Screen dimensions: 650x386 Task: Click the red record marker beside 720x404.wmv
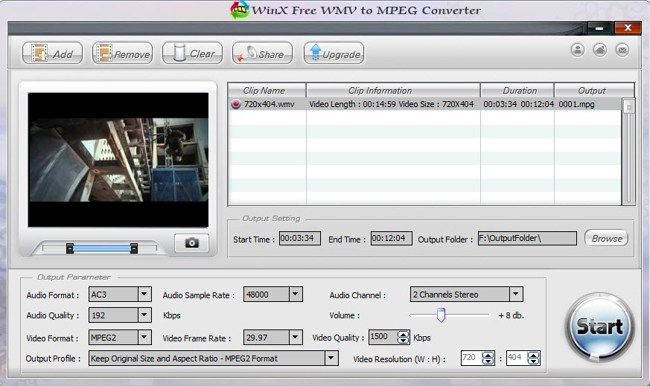pos(236,104)
